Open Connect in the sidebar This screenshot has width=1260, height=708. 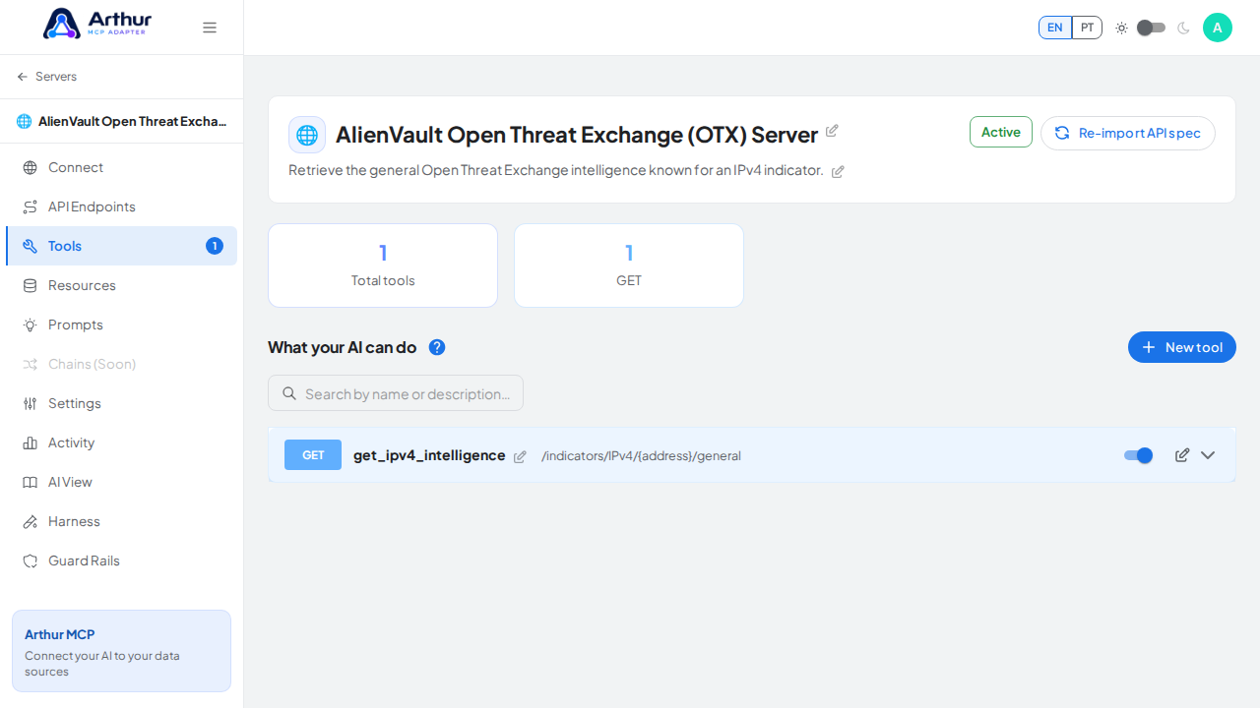(x=121, y=167)
